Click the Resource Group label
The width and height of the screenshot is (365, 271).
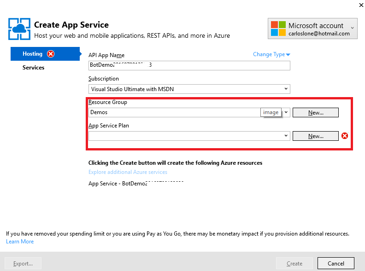click(108, 102)
